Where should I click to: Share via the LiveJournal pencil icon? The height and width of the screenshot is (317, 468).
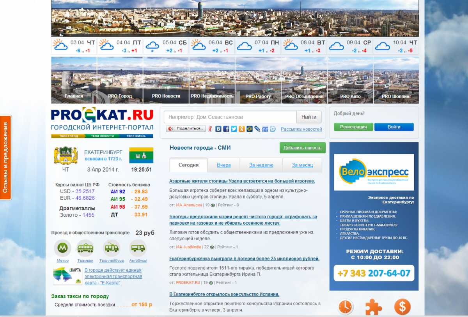coord(257,129)
